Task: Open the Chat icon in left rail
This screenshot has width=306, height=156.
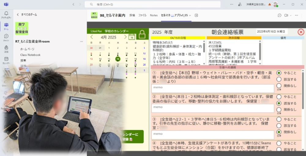Action: click(x=6, y=36)
